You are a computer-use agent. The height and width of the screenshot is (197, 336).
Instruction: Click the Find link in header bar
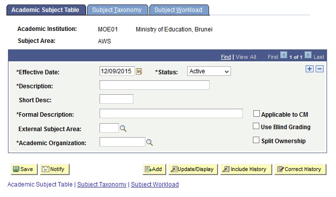tap(226, 57)
